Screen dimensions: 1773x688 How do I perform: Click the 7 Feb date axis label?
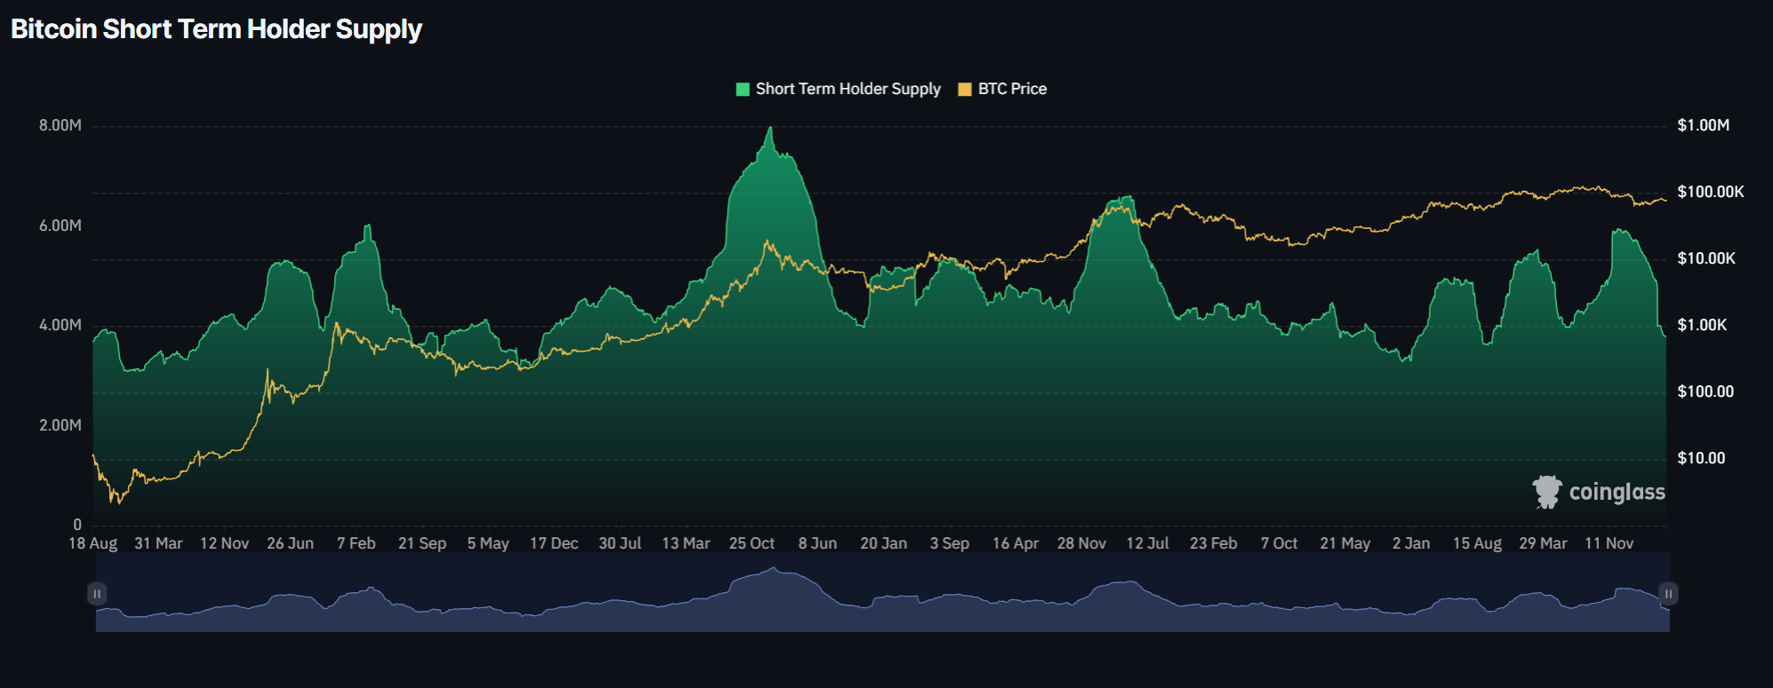[x=356, y=543]
